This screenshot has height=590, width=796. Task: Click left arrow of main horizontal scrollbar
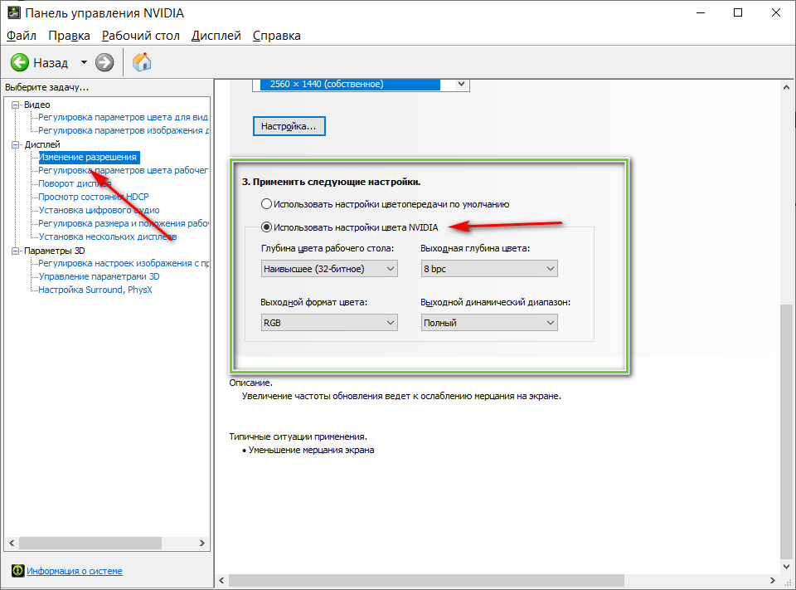pyautogui.click(x=221, y=580)
